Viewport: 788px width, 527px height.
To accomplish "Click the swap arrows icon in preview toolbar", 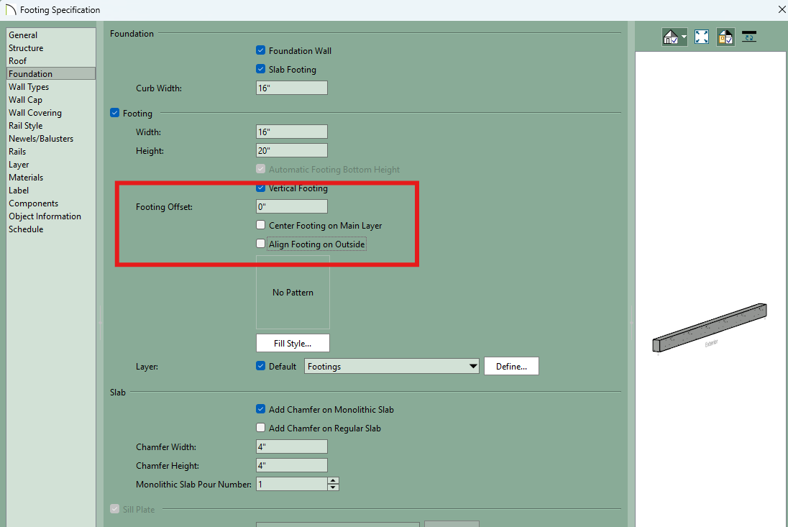I will tap(749, 37).
